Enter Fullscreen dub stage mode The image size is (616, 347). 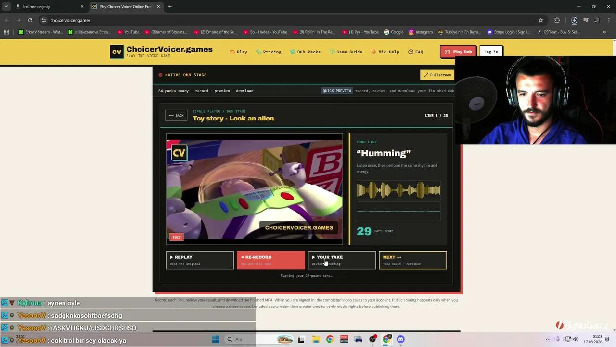coord(437,75)
